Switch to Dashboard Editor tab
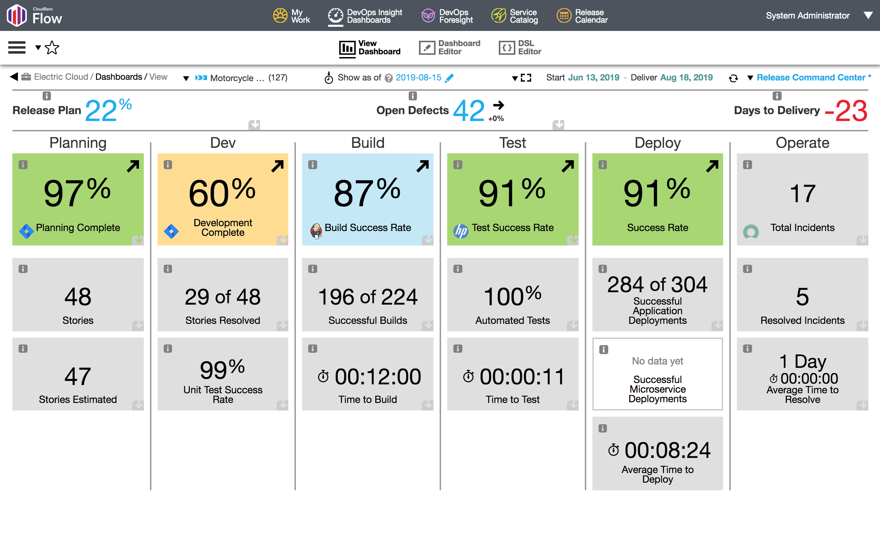This screenshot has height=548, width=880. pos(450,47)
